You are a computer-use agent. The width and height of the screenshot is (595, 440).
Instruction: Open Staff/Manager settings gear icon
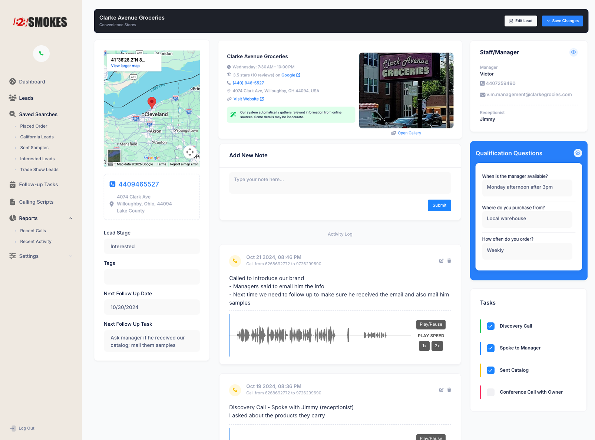tap(573, 52)
